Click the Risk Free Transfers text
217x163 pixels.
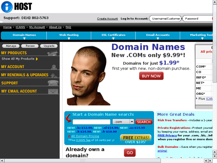click(172, 120)
